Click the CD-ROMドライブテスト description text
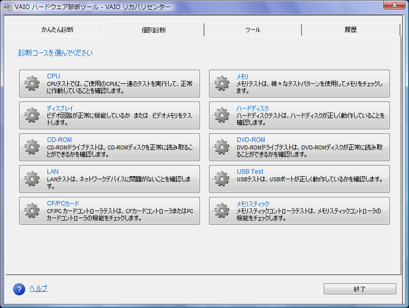This screenshot has height=308, width=409. point(120,151)
